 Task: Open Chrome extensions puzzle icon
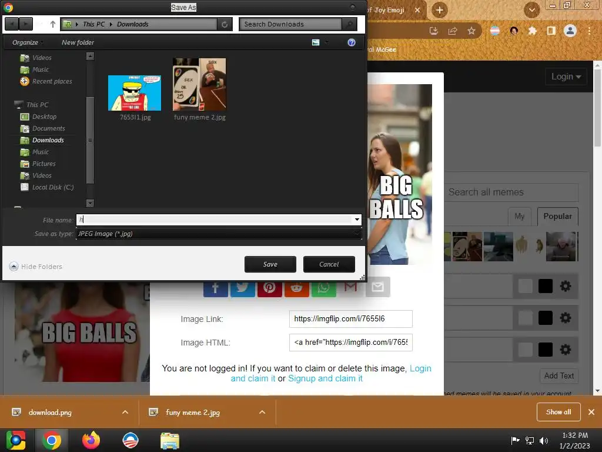click(532, 31)
